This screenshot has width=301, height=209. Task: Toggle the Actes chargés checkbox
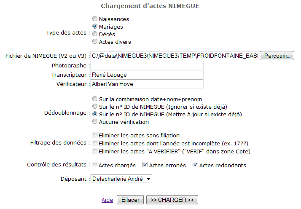[x=95, y=165]
